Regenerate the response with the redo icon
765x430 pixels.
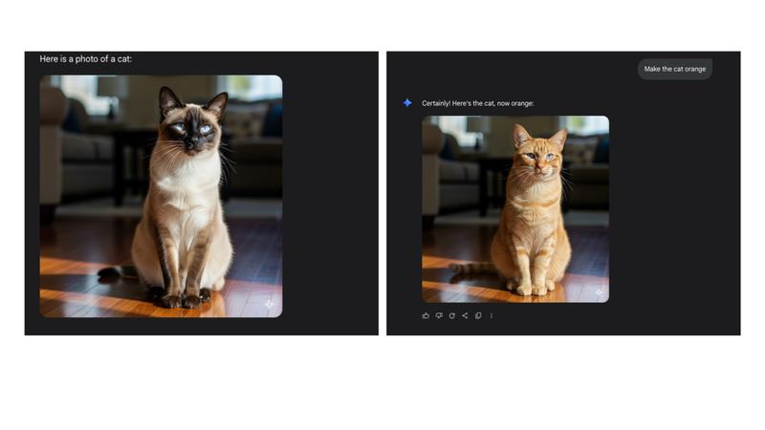pyautogui.click(x=452, y=315)
